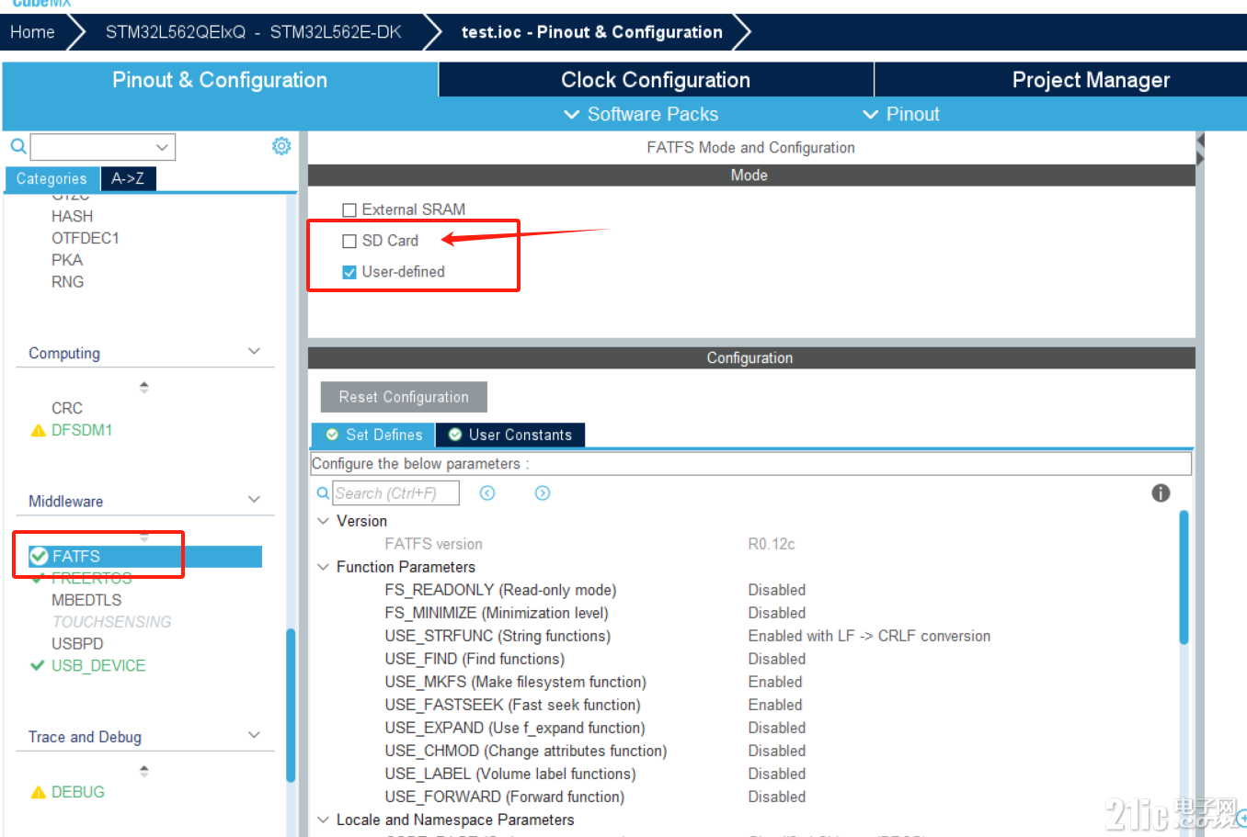The height and width of the screenshot is (837, 1247).
Task: Collapse Locale and Namespace Parameters group
Action: (x=323, y=820)
